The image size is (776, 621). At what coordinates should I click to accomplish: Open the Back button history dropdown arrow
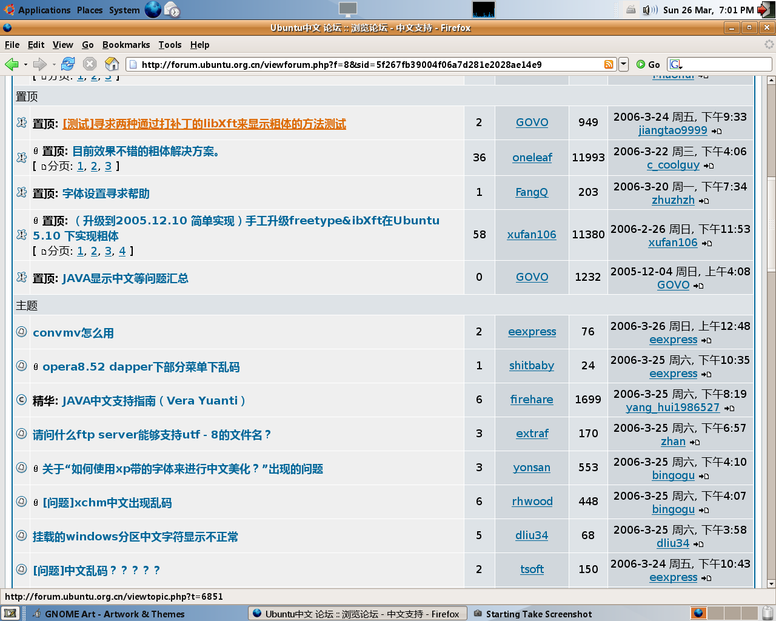pos(25,64)
